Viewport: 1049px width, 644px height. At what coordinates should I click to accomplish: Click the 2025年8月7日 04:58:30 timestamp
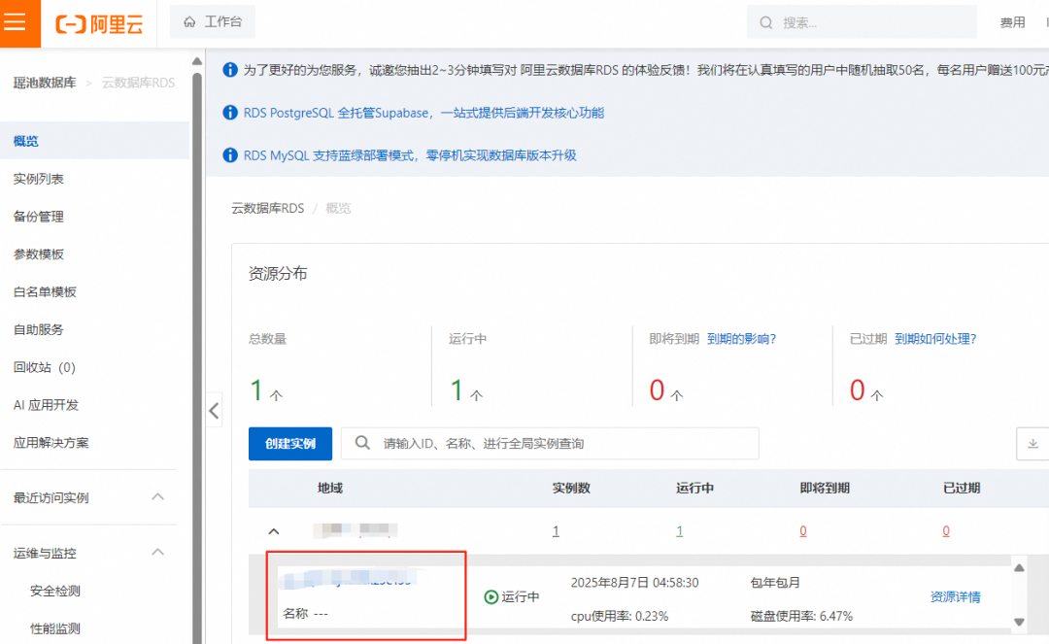pyautogui.click(x=634, y=583)
